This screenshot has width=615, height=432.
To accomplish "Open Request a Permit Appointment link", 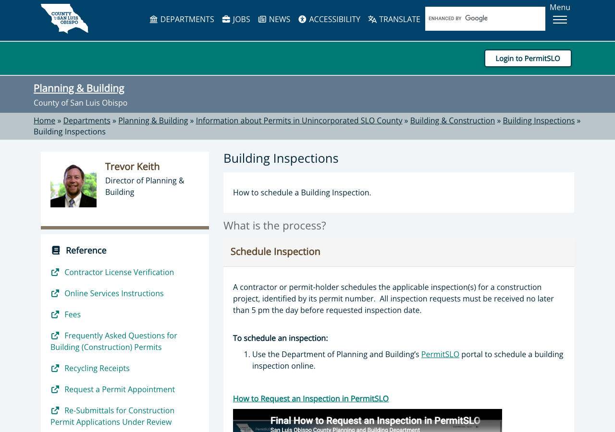I will 120,389.
